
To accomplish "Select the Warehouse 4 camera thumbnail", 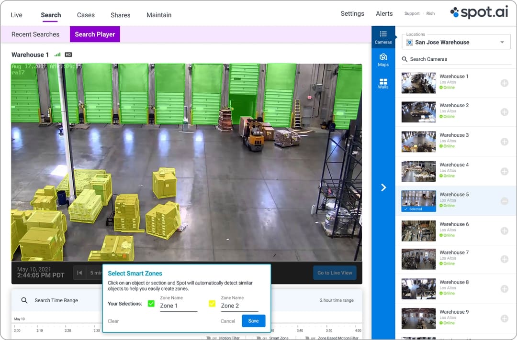I will point(418,171).
